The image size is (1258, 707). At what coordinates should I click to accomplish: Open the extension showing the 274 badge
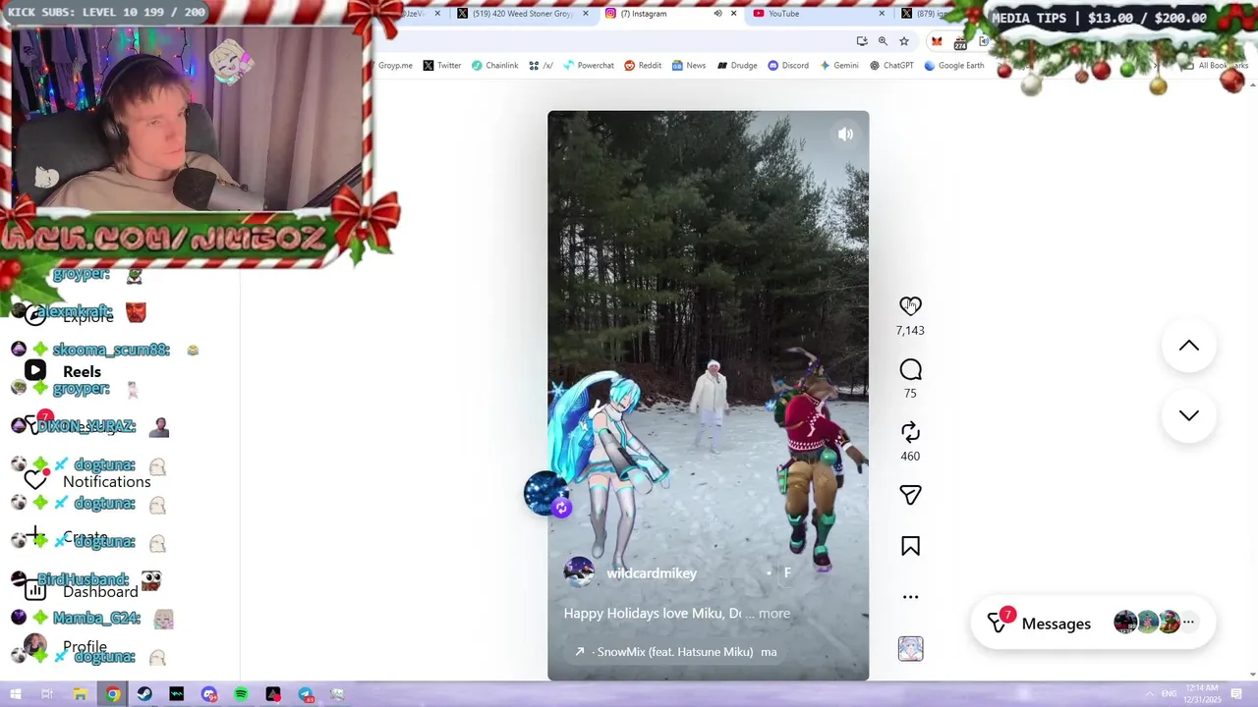tap(960, 42)
